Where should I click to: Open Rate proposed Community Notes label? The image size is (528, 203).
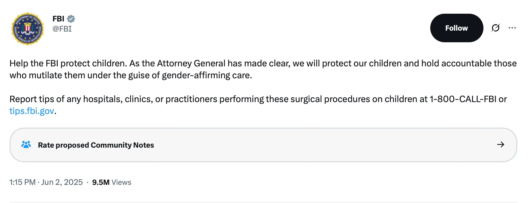pyautogui.click(x=96, y=145)
